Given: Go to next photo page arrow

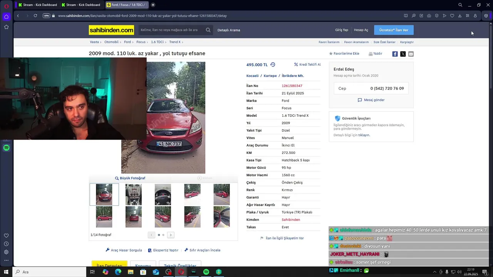Looking at the screenshot, I should (171, 235).
